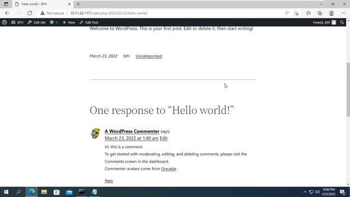Click the Edge icon in taskbar
The width and height of the screenshot is (350, 197).
tap(32, 192)
